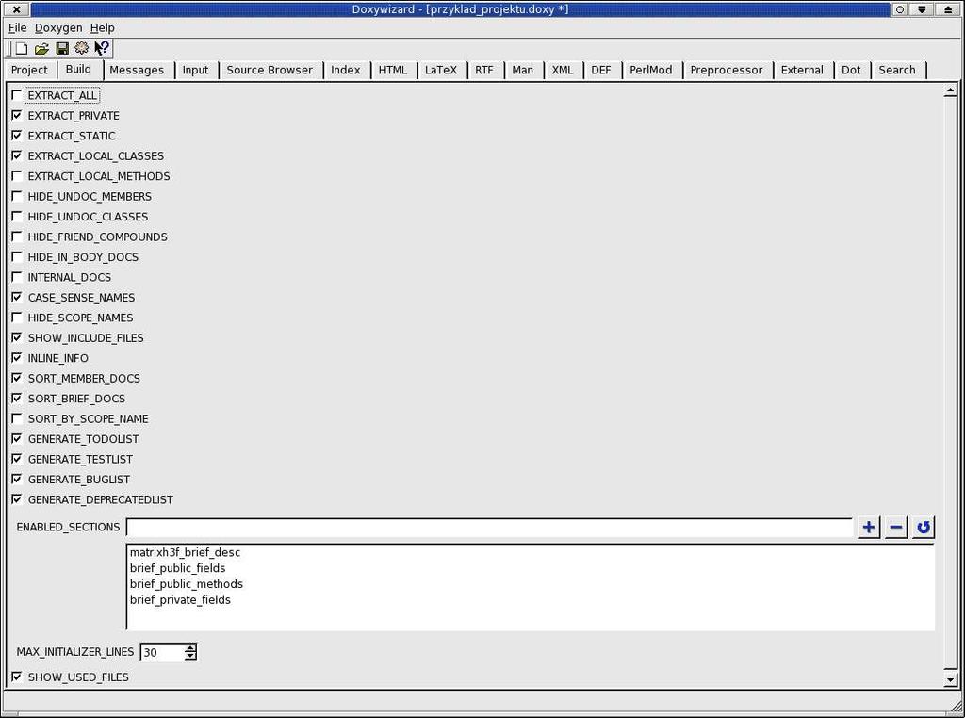Enable the EXTRACT_ALL checkbox
This screenshot has width=965, height=718.
coord(17,95)
